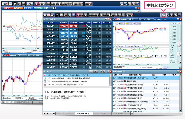The height and width of the screenshot is (119, 185).
Task: Add a new tab with the plus button
Action: tap(132, 113)
